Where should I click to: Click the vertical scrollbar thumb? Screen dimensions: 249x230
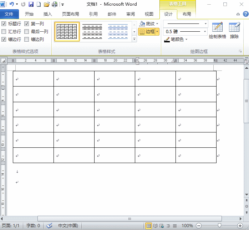pos(247,101)
